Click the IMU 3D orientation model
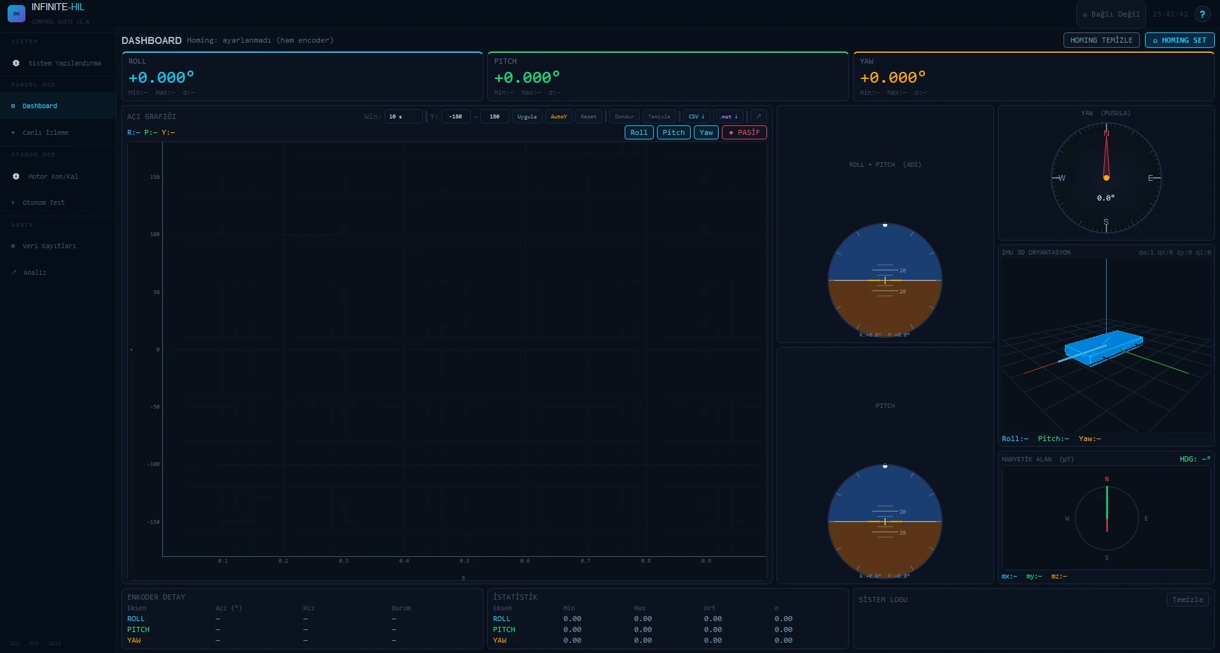 click(1104, 348)
